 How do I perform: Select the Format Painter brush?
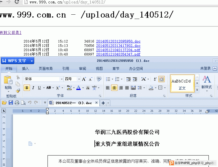click(18, 91)
